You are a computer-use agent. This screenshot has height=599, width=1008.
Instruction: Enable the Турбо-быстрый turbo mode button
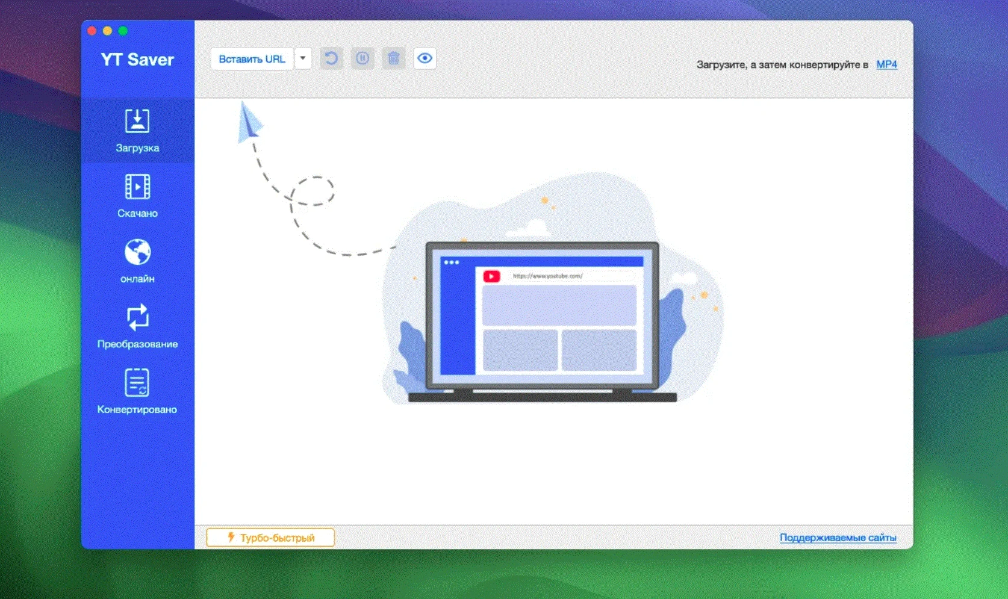[270, 538]
